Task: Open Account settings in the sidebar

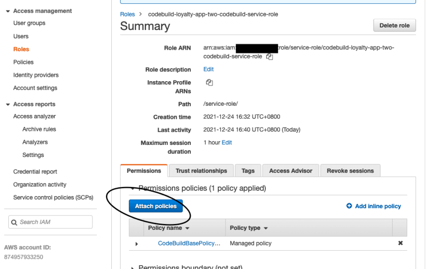Action: [x=35, y=88]
